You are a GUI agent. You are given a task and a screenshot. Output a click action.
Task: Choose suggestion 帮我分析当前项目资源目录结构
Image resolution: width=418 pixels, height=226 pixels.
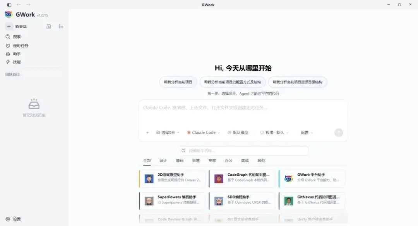pyautogui.click(x=298, y=82)
